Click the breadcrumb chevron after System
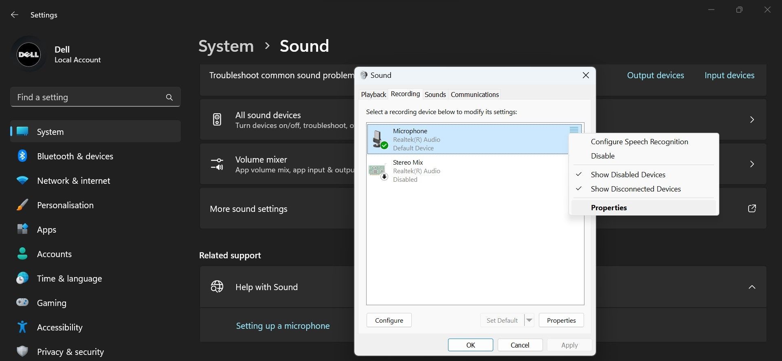 click(x=267, y=46)
